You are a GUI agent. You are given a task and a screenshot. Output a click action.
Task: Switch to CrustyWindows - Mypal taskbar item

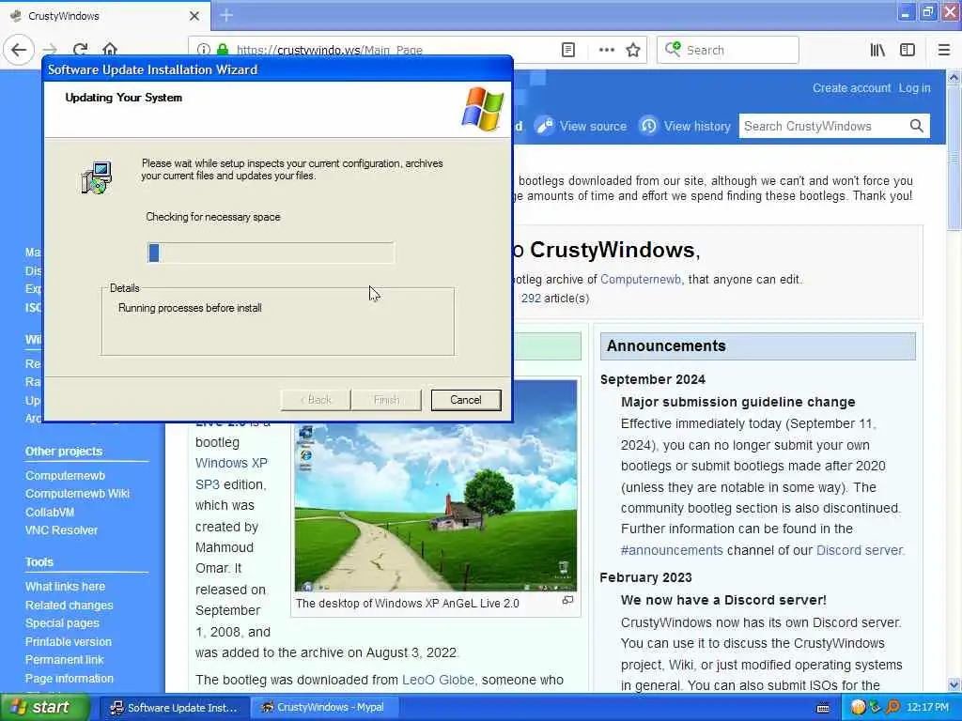326,708
